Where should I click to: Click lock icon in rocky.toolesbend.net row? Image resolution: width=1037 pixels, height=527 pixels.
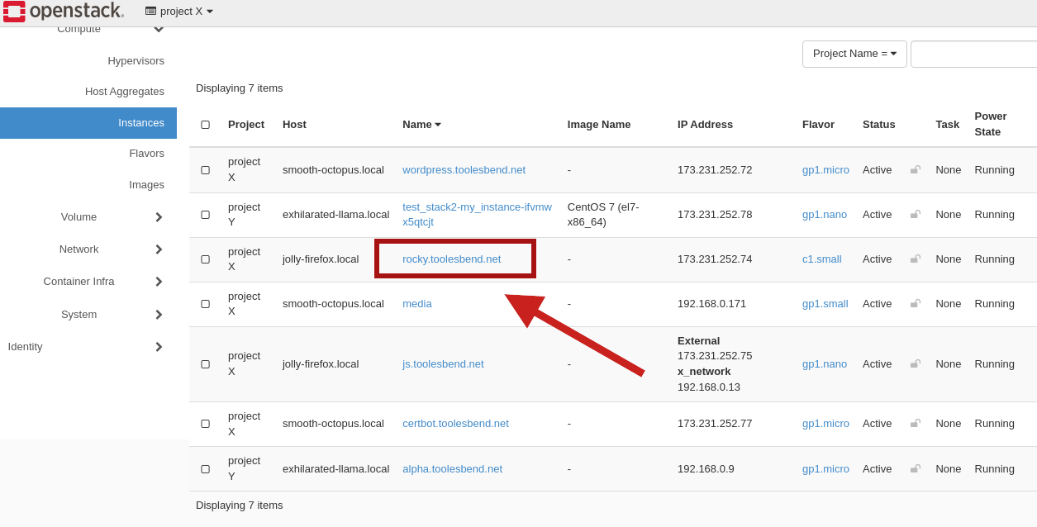click(915, 259)
